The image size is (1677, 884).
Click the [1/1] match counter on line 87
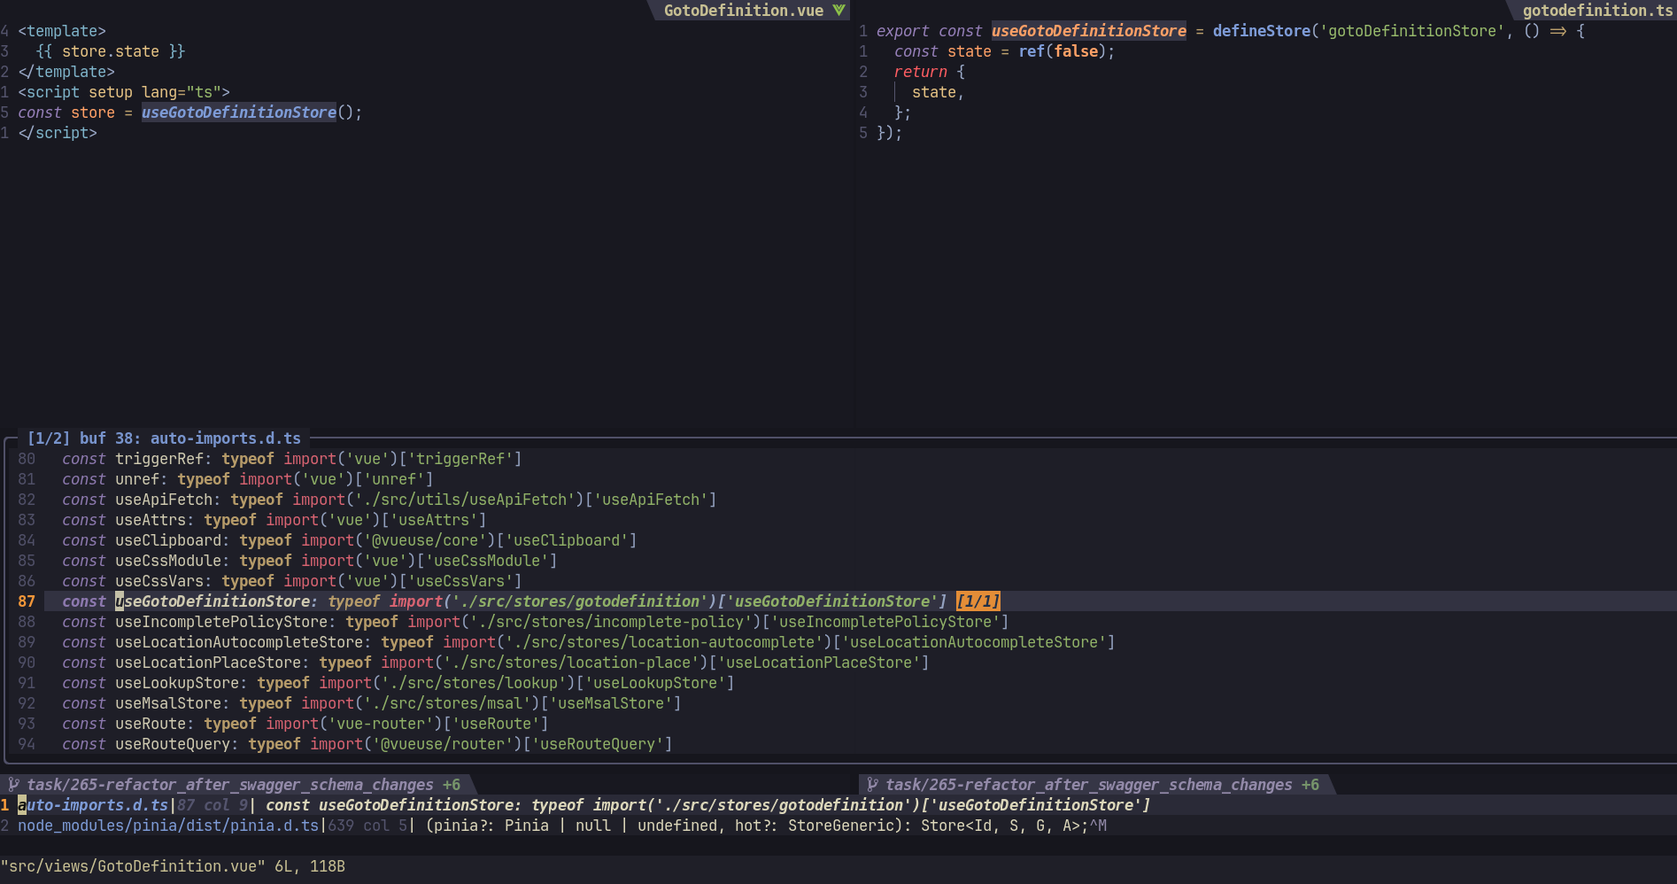978,601
